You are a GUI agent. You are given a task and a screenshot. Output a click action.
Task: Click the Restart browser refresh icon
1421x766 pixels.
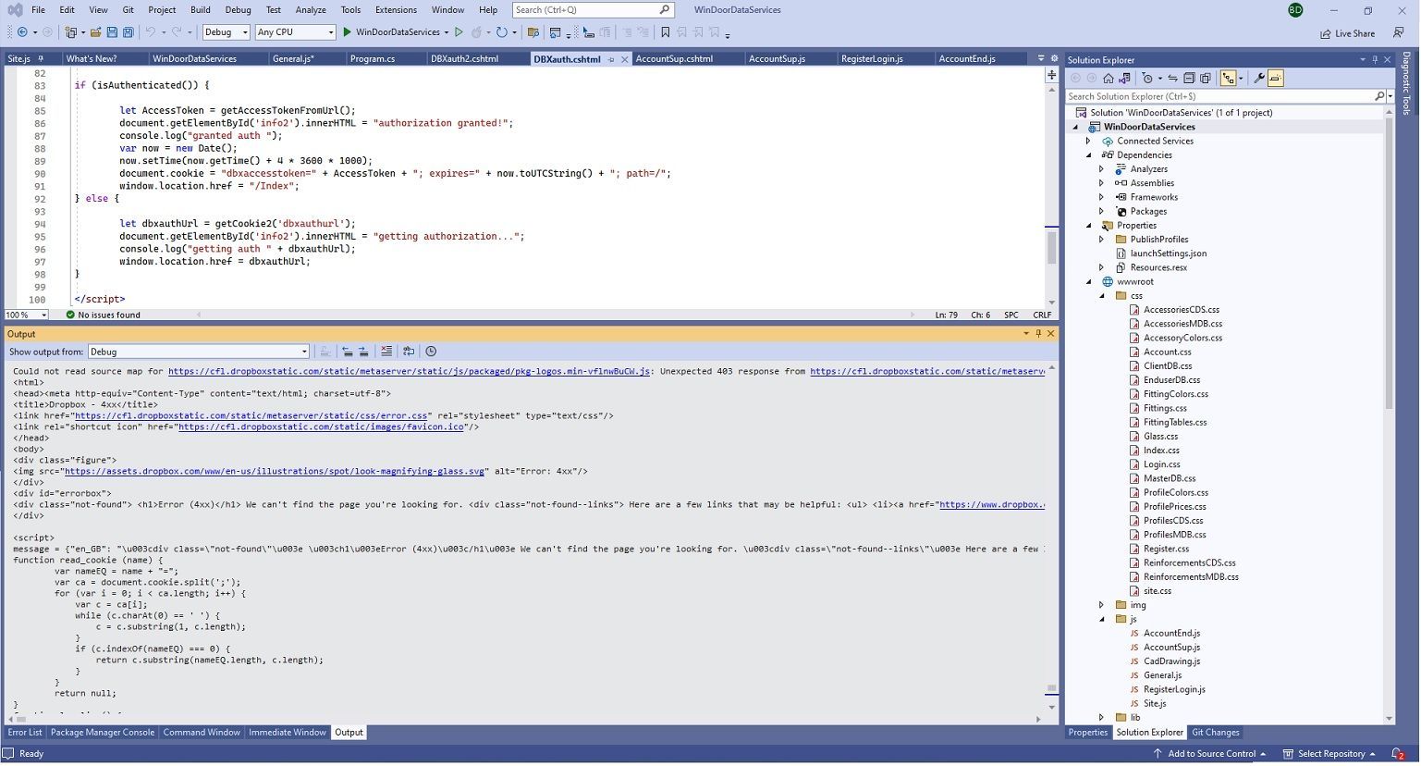(x=501, y=32)
